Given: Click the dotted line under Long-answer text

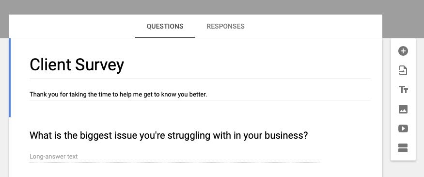Looking at the screenshot, I should click(174, 162).
